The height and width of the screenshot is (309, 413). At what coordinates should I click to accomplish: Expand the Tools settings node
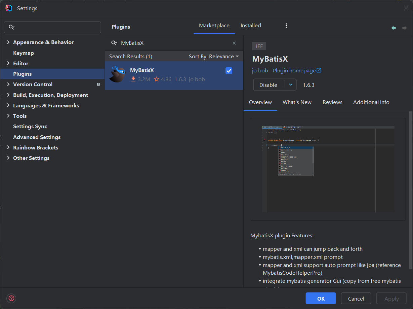click(x=8, y=116)
